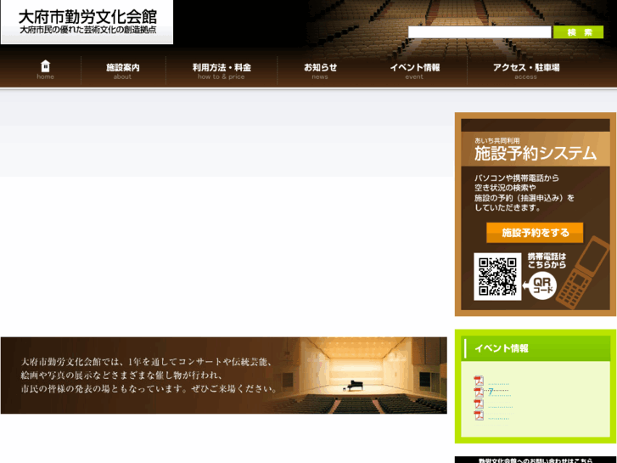The image size is (617, 463).
Task: Open アクセス・駐車場 access page
Action: (x=526, y=71)
